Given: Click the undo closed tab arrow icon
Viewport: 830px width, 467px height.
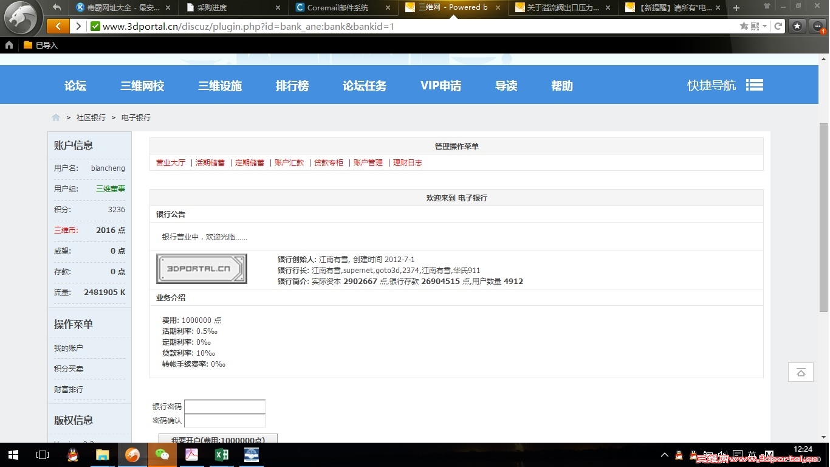Looking at the screenshot, I should tap(57, 7).
